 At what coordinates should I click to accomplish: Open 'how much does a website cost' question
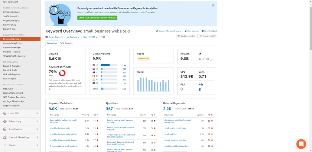[x=121, y=143]
